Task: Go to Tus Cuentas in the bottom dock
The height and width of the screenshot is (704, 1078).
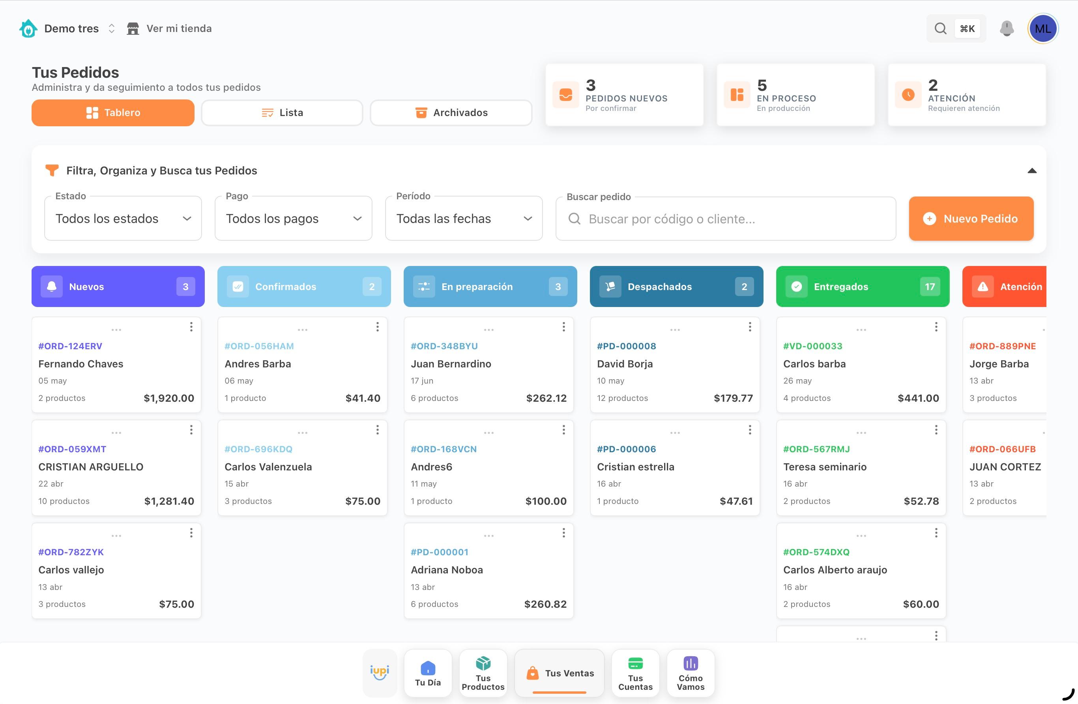Action: pyautogui.click(x=635, y=673)
